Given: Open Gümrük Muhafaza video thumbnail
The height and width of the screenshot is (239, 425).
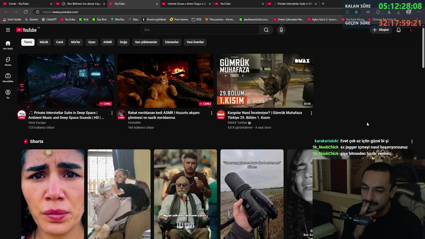Looking at the screenshot, I should pos(265,81).
